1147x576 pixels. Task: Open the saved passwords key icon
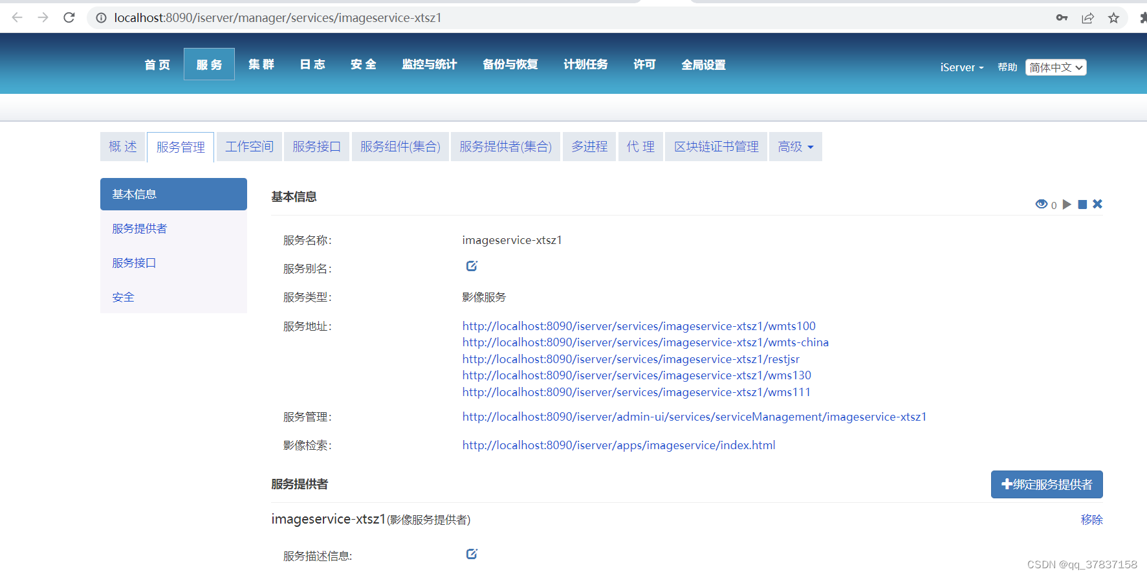tap(1062, 17)
